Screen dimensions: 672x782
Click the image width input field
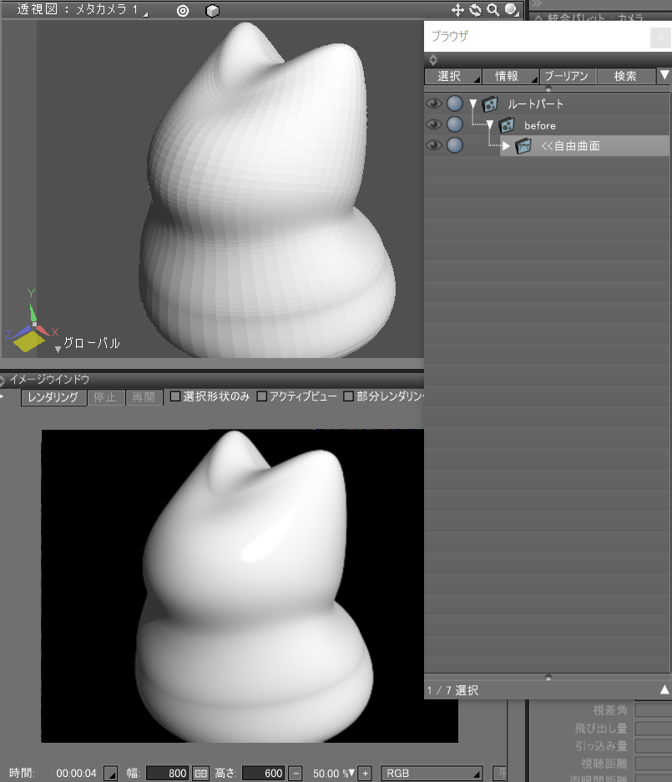(168, 773)
